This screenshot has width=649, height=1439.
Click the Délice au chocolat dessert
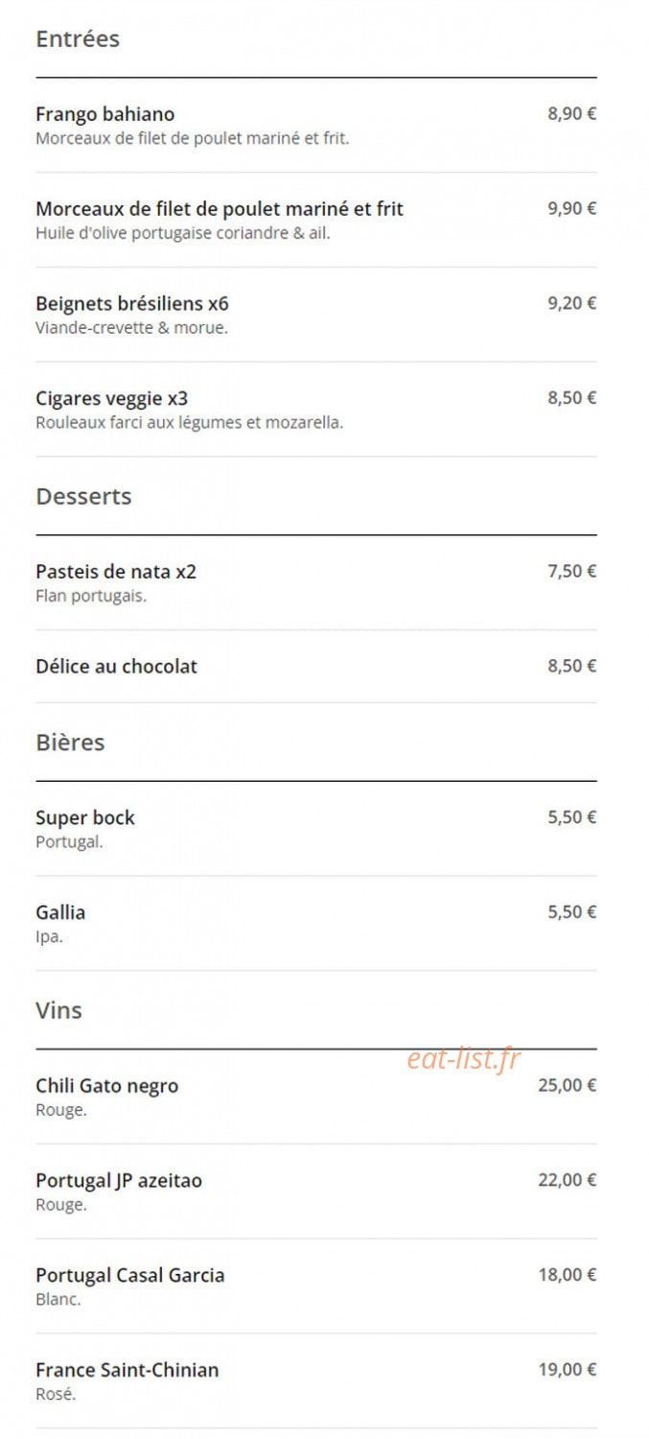pos(117,666)
